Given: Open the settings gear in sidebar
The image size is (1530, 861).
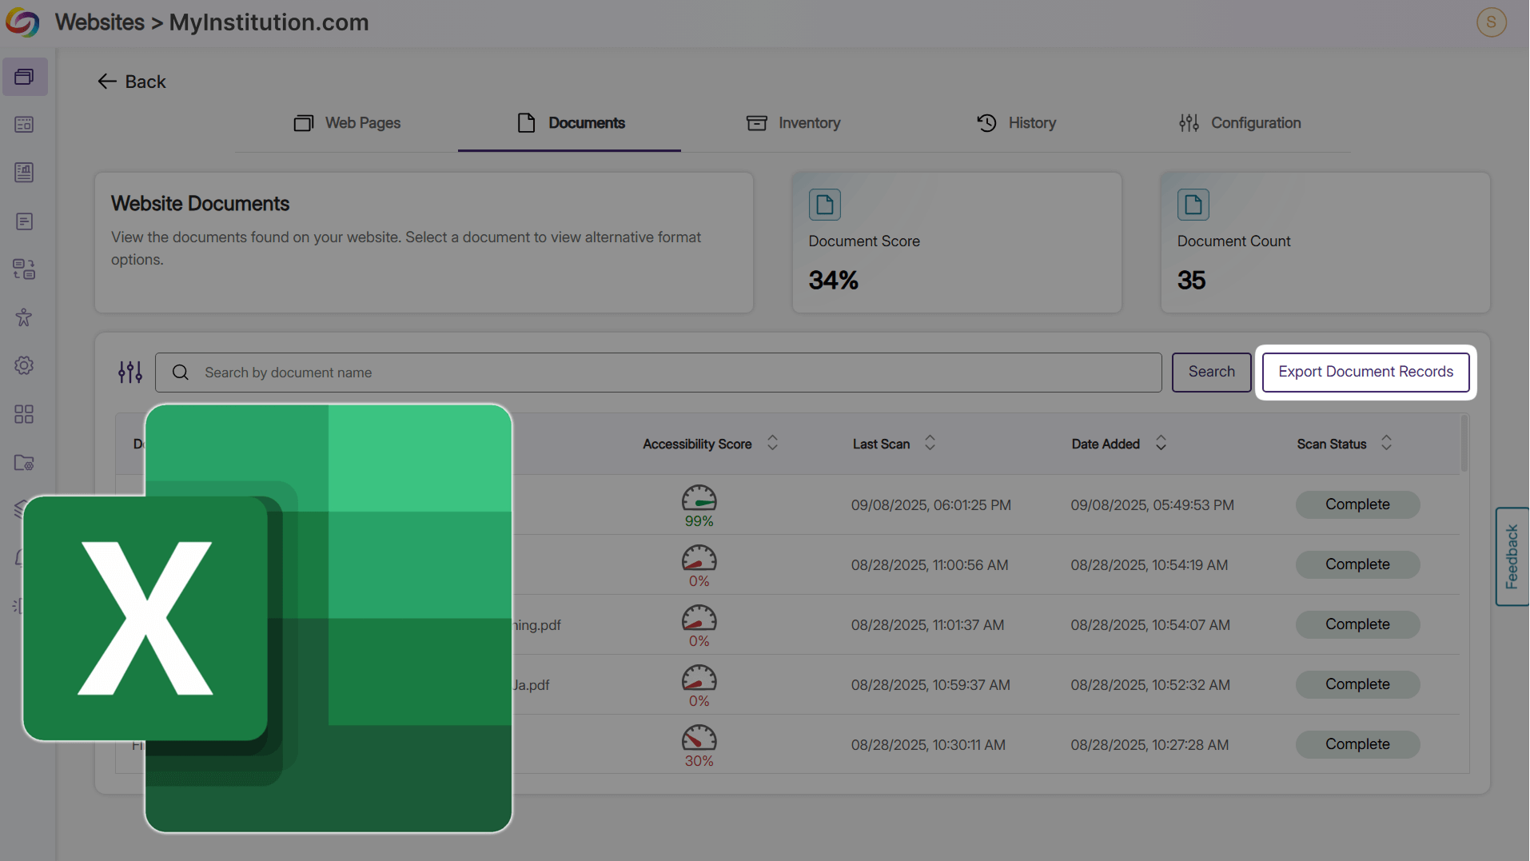Looking at the screenshot, I should (x=24, y=365).
